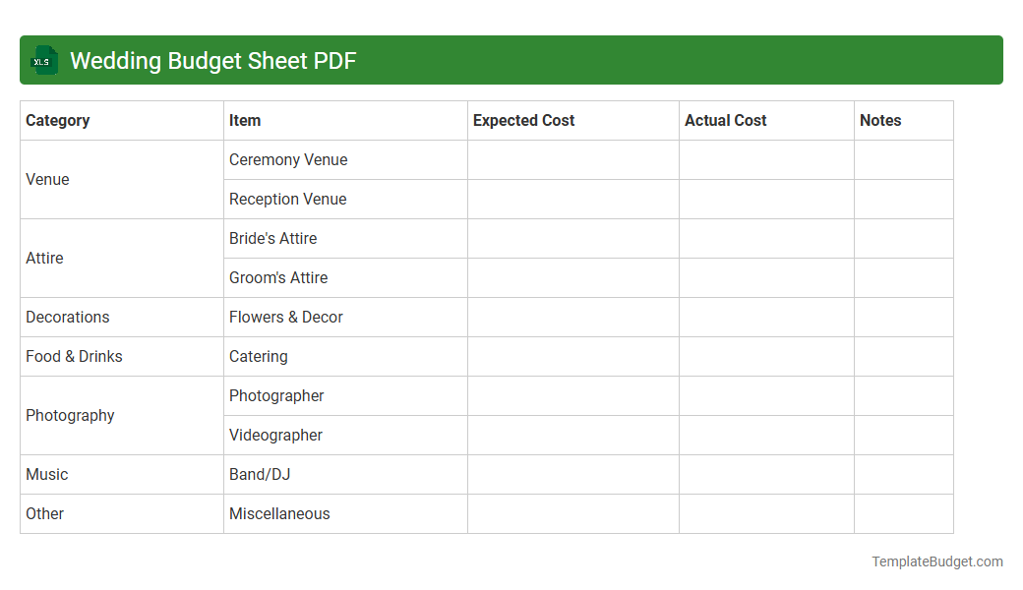Image resolution: width=1023 pixels, height=590 pixels.
Task: Click the XLS file icon in the header
Action: click(x=43, y=60)
